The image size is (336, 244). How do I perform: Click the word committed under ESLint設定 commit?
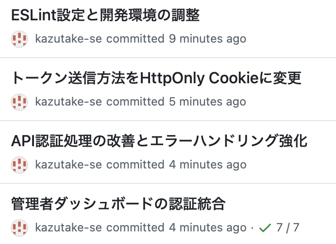(135, 39)
